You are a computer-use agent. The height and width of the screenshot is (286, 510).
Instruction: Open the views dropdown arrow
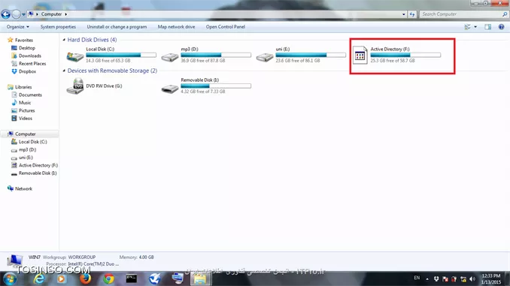click(x=475, y=27)
